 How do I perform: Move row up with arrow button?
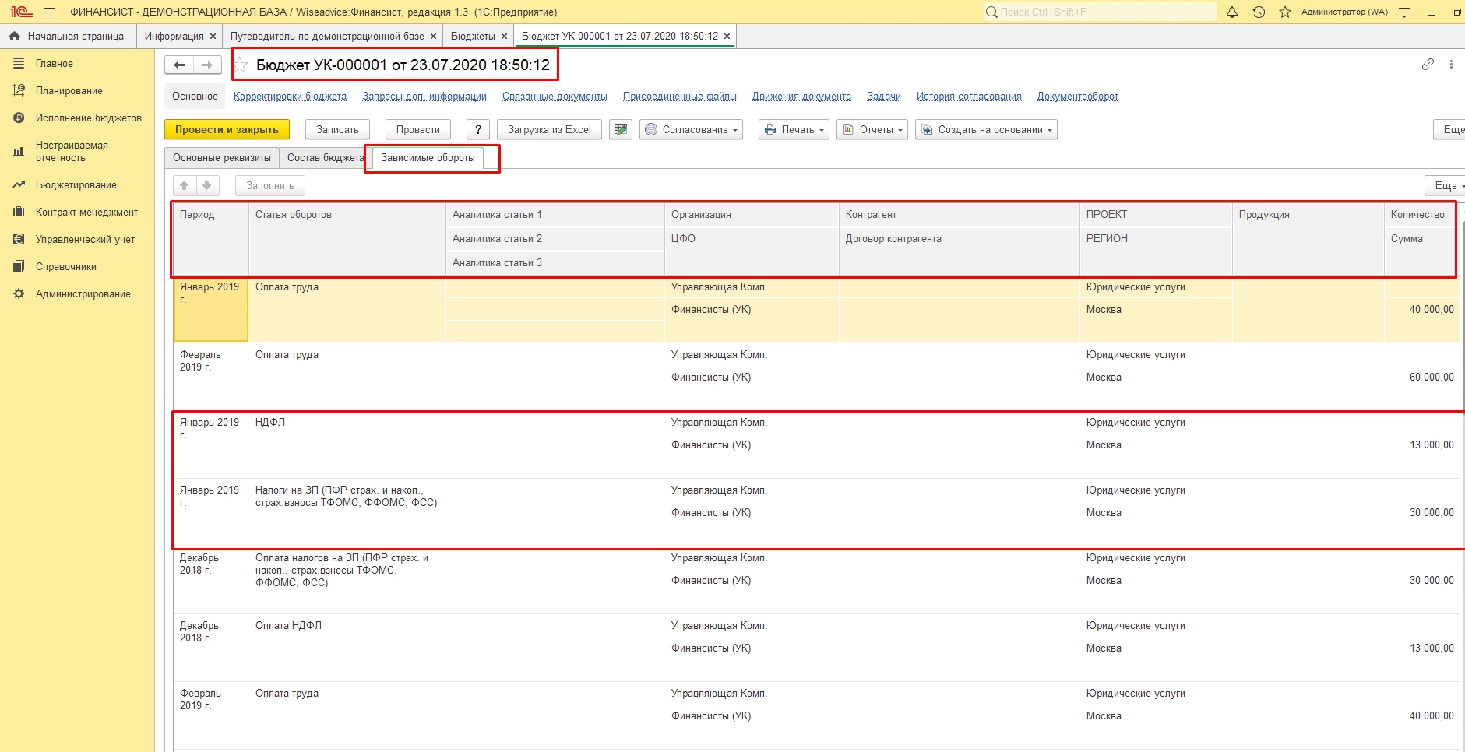click(185, 185)
